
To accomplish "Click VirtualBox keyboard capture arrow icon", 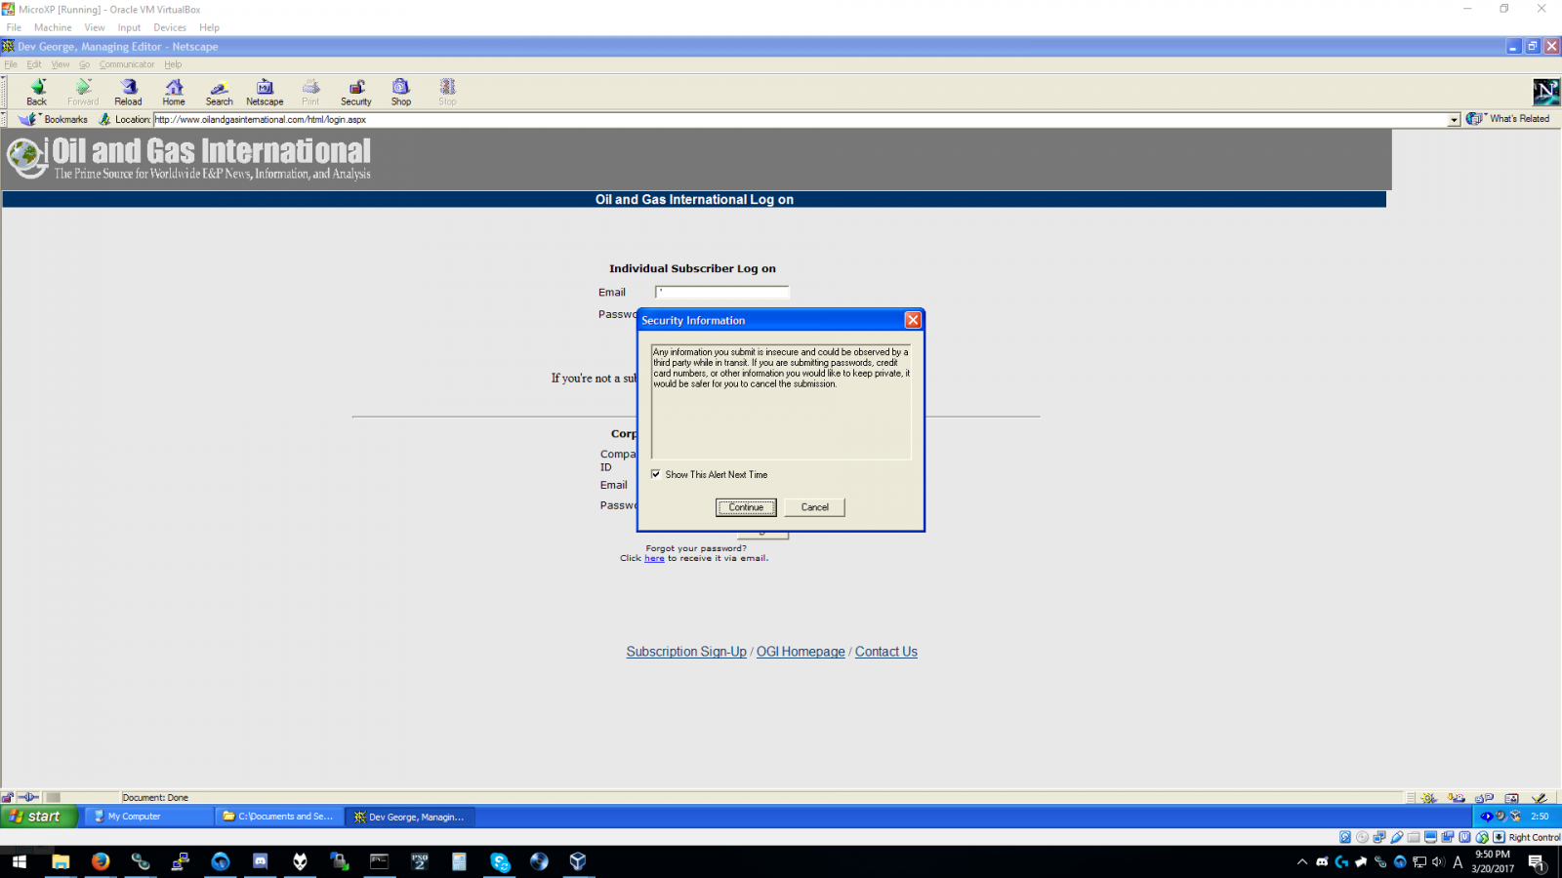I will (1499, 837).
